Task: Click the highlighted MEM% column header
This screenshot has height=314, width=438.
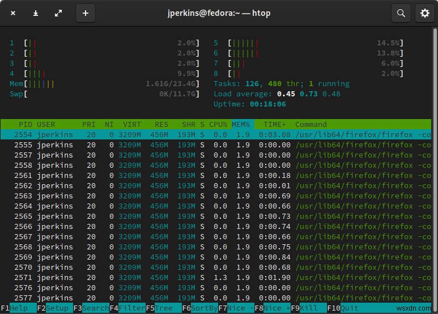Action: (x=243, y=125)
